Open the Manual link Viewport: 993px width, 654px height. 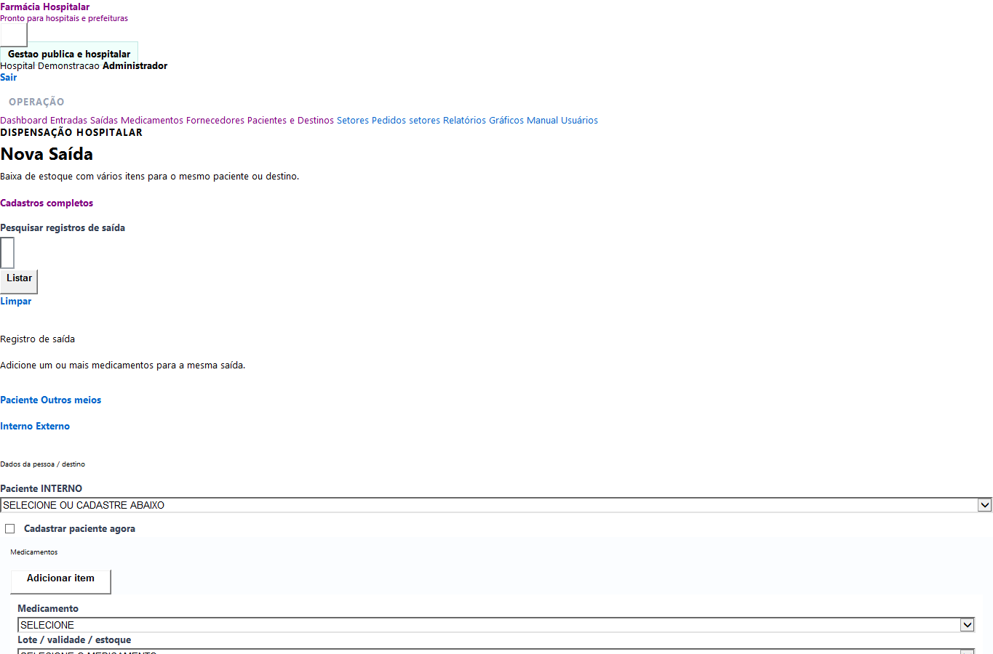(x=543, y=121)
